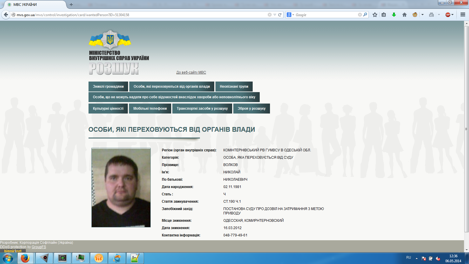Show hidden system tray icons
469x264 pixels.
click(x=417, y=258)
